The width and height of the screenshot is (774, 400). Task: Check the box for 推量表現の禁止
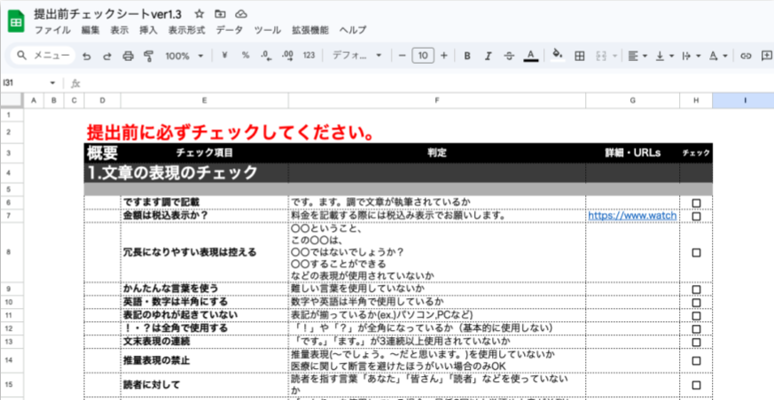tap(696, 360)
